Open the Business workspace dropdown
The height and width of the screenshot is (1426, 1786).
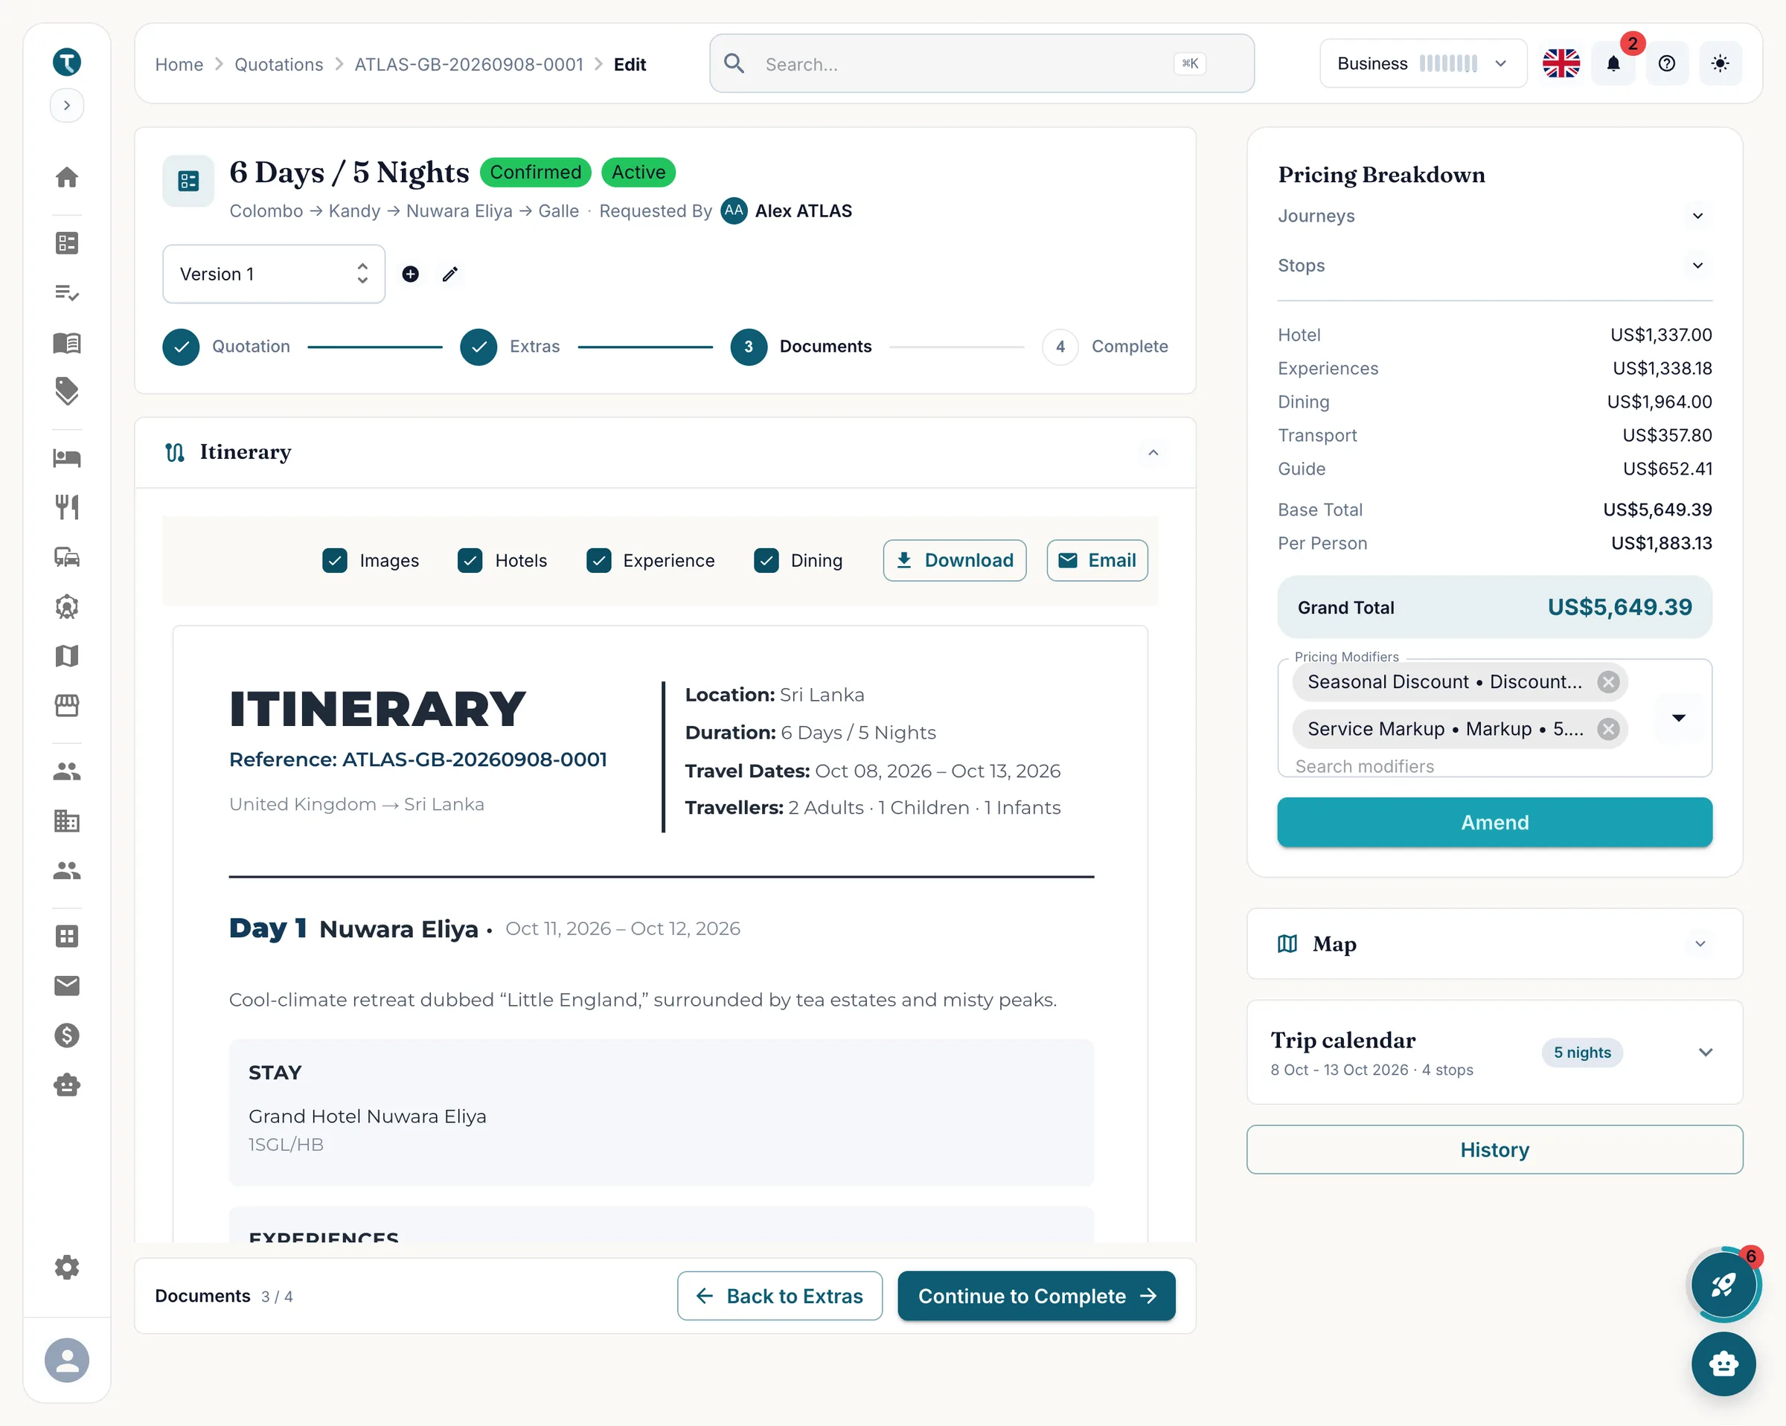[1423, 64]
